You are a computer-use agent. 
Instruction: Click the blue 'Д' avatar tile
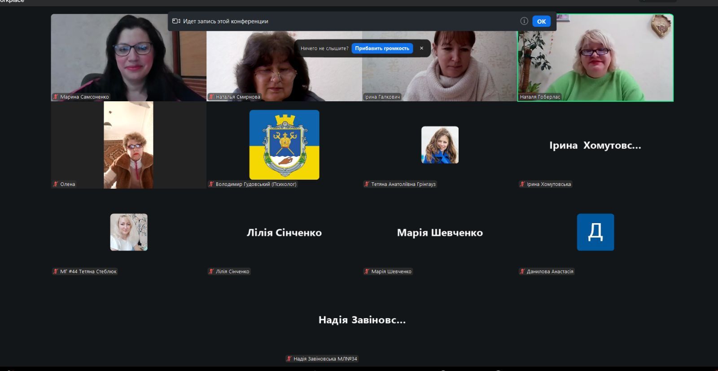595,232
